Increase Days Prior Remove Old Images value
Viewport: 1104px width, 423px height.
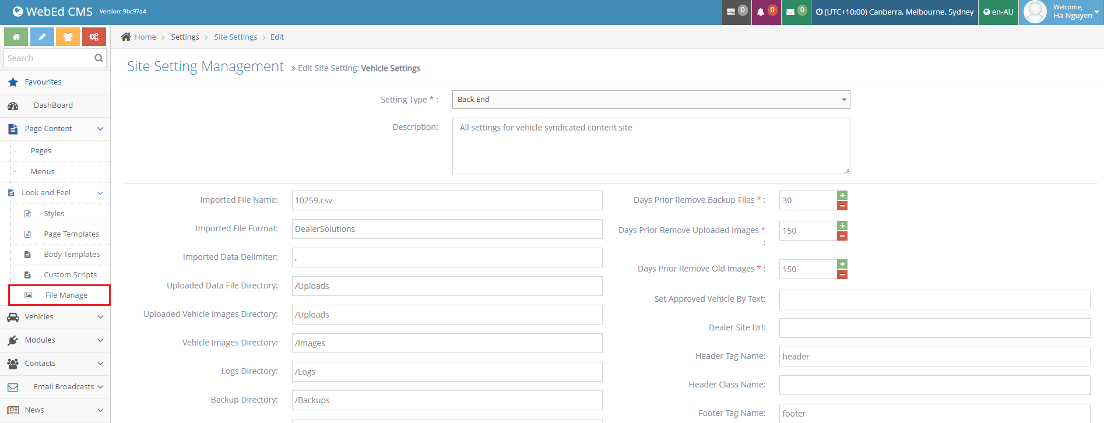842,264
